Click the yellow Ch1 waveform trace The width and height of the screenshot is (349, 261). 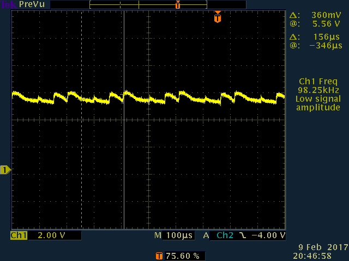coord(148,98)
